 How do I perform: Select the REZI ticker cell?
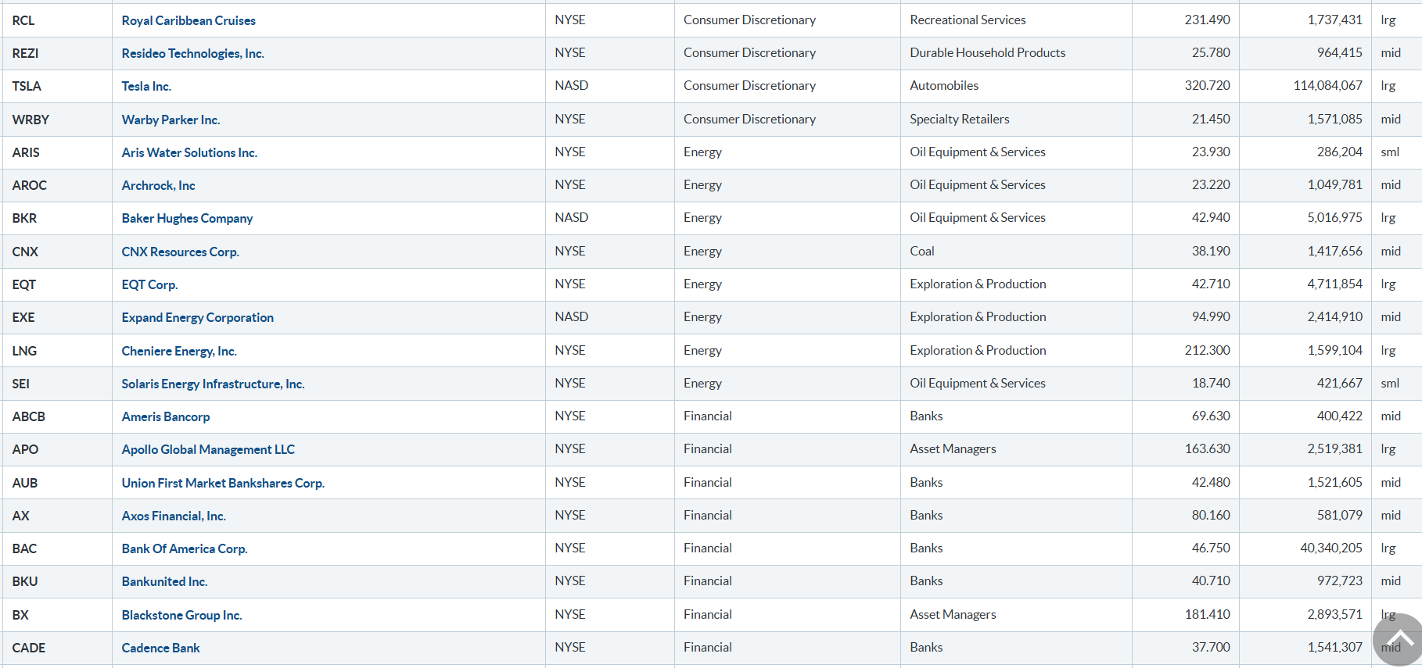tap(57, 53)
